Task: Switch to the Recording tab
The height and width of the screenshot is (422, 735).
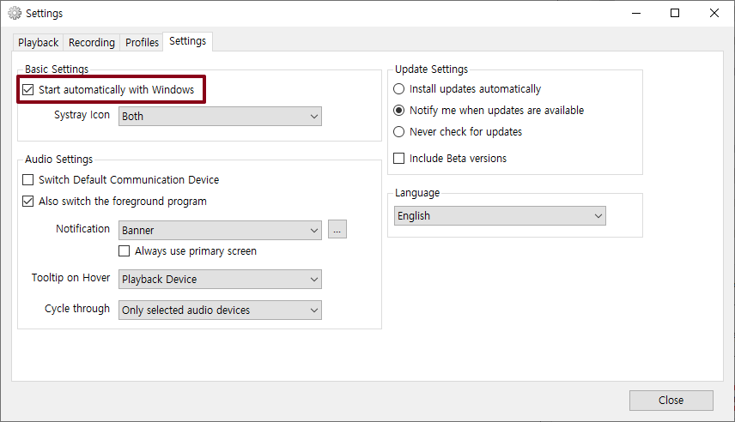Action: pyautogui.click(x=91, y=43)
